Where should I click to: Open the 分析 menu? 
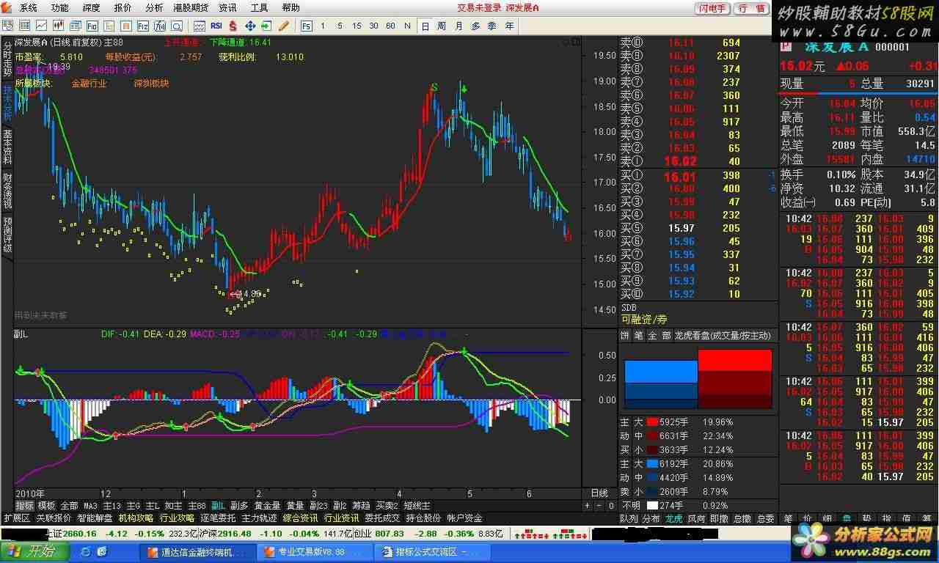(x=154, y=8)
